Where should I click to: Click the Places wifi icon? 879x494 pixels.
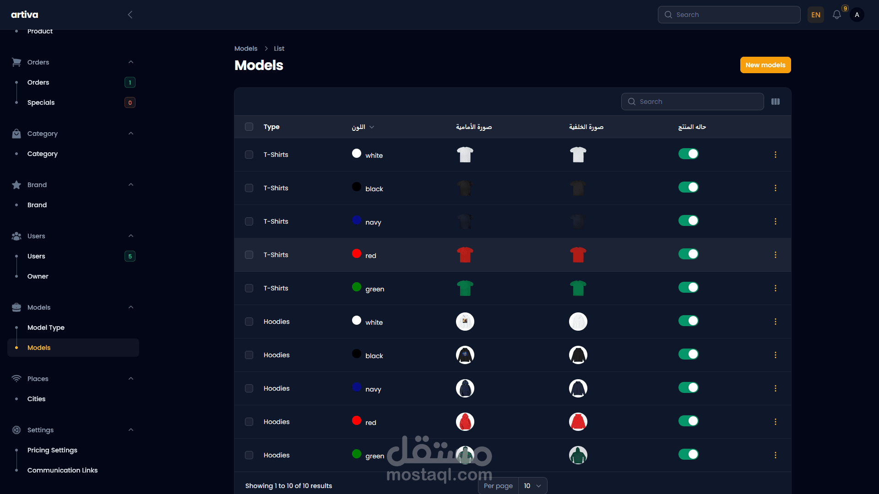pyautogui.click(x=16, y=378)
